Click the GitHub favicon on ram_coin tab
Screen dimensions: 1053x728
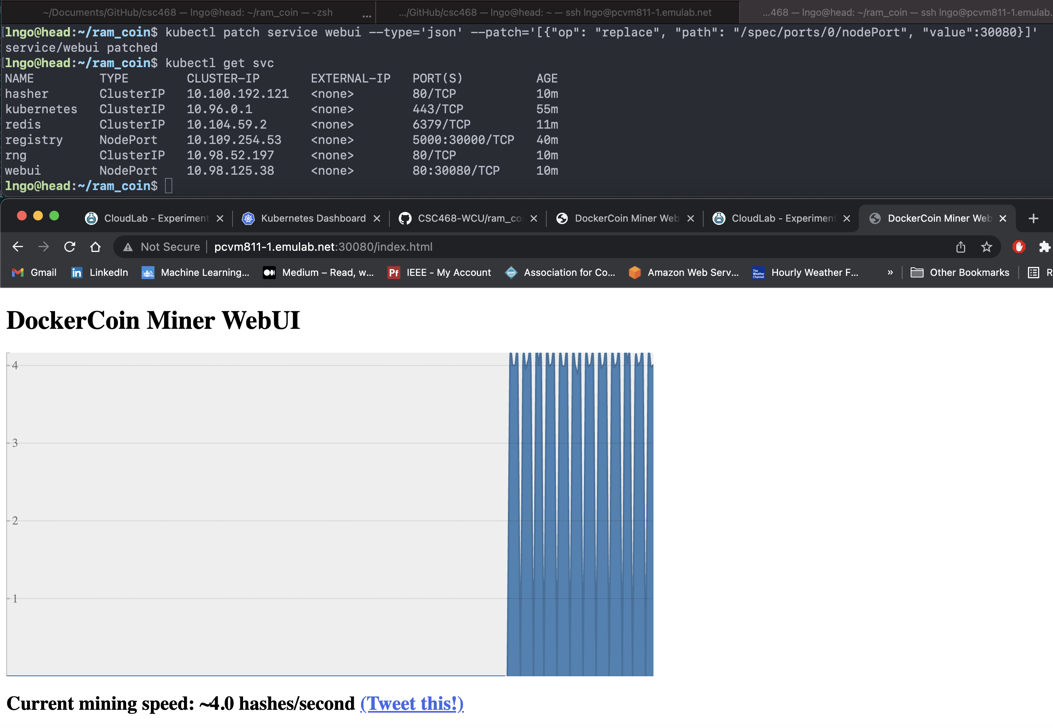405,218
